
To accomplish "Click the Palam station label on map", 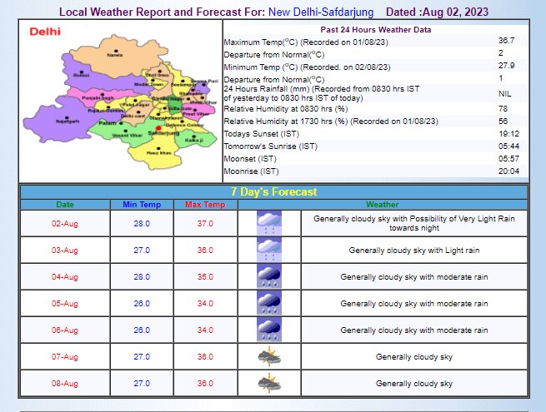I will coord(106,122).
